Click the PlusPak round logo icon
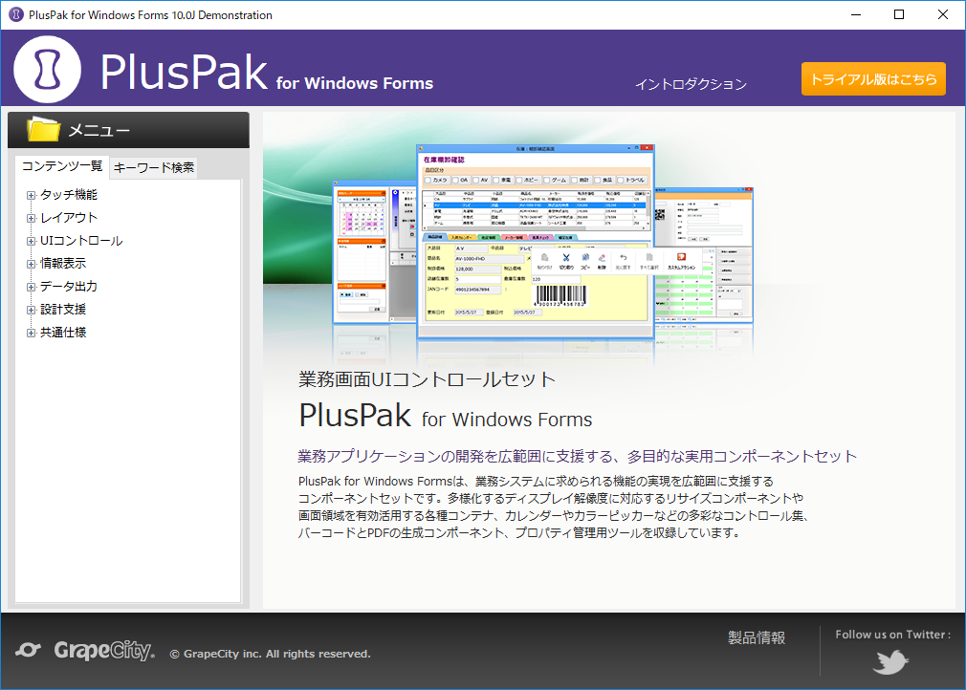 coord(48,70)
